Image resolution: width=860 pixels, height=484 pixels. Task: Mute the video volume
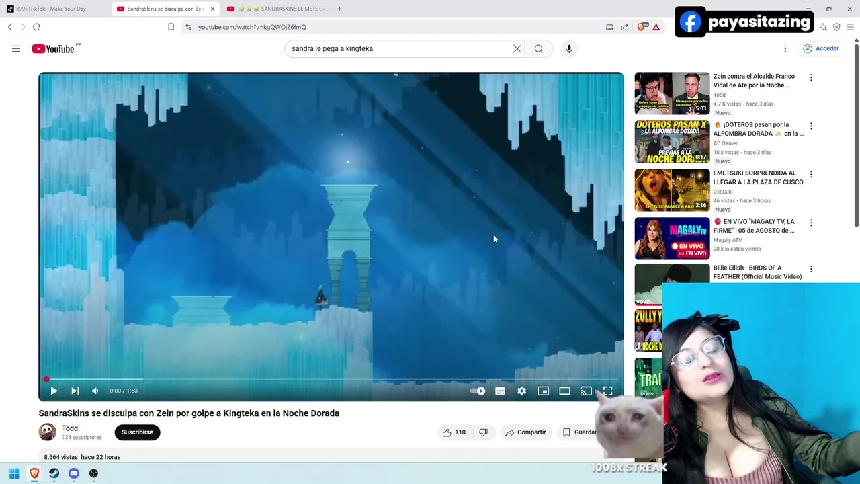click(x=95, y=391)
